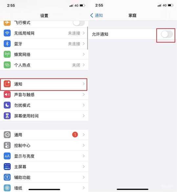Tap the Wi-Fi icon for 无线局域网
Image resolution: width=177 pixels, height=192 pixels.
[x=7, y=33]
